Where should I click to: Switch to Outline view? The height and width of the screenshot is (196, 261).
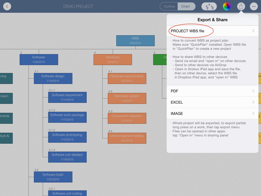[x=169, y=6]
